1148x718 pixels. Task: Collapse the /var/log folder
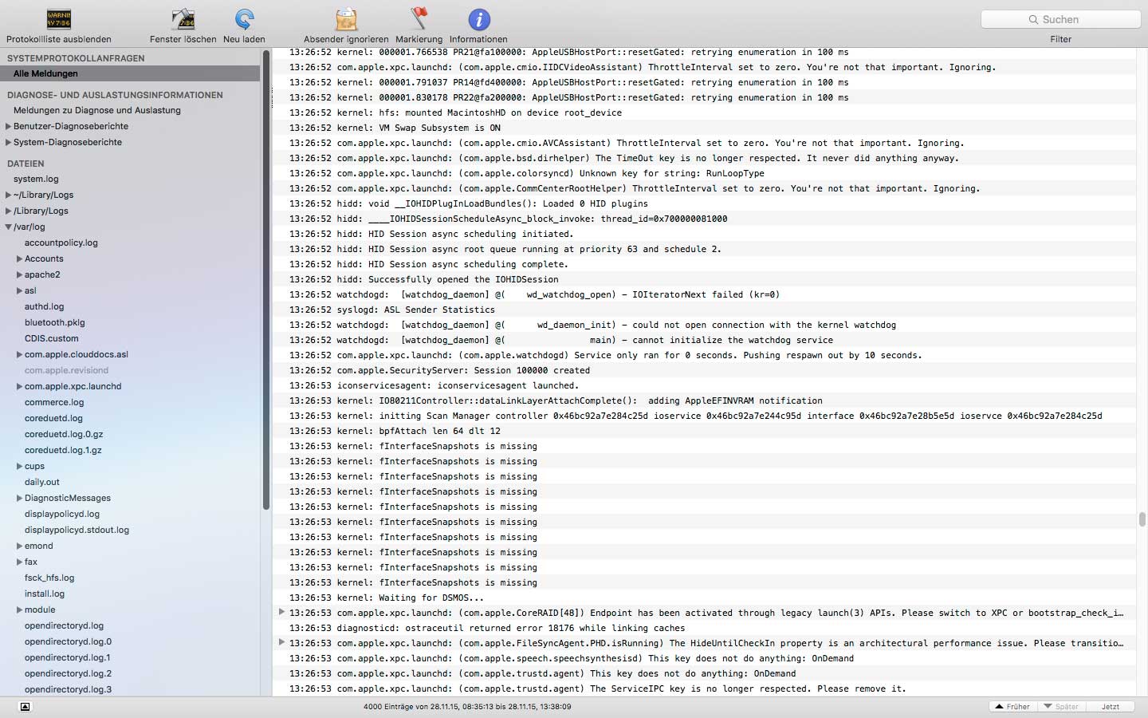(x=9, y=227)
